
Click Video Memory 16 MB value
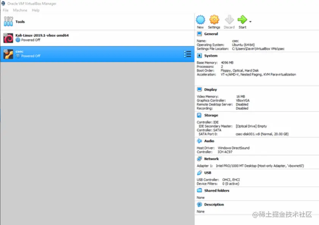(241, 97)
